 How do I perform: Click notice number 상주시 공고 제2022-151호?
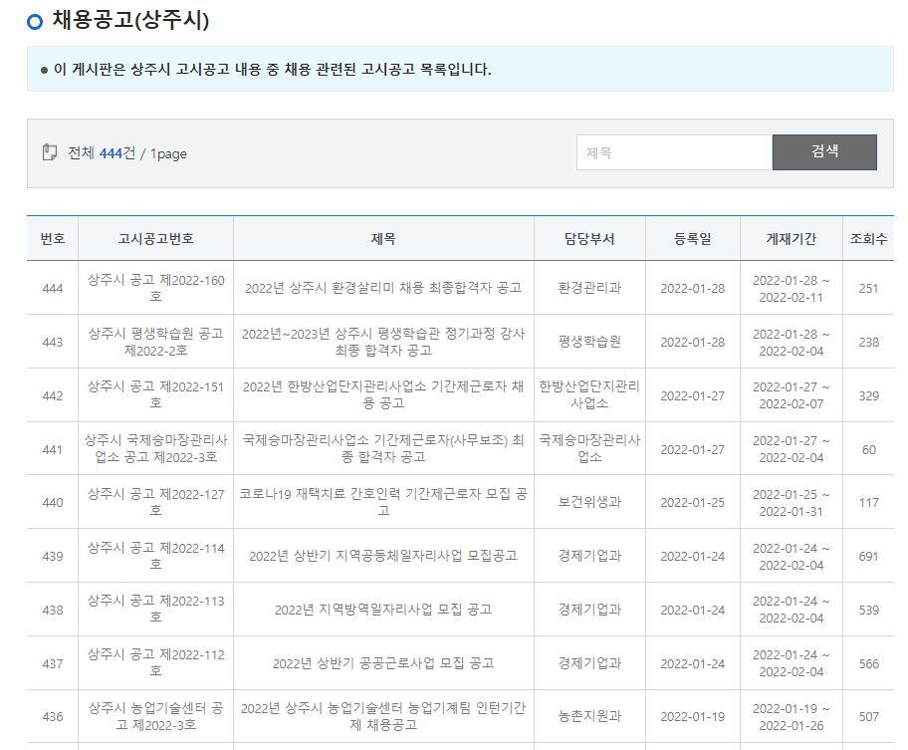click(155, 395)
